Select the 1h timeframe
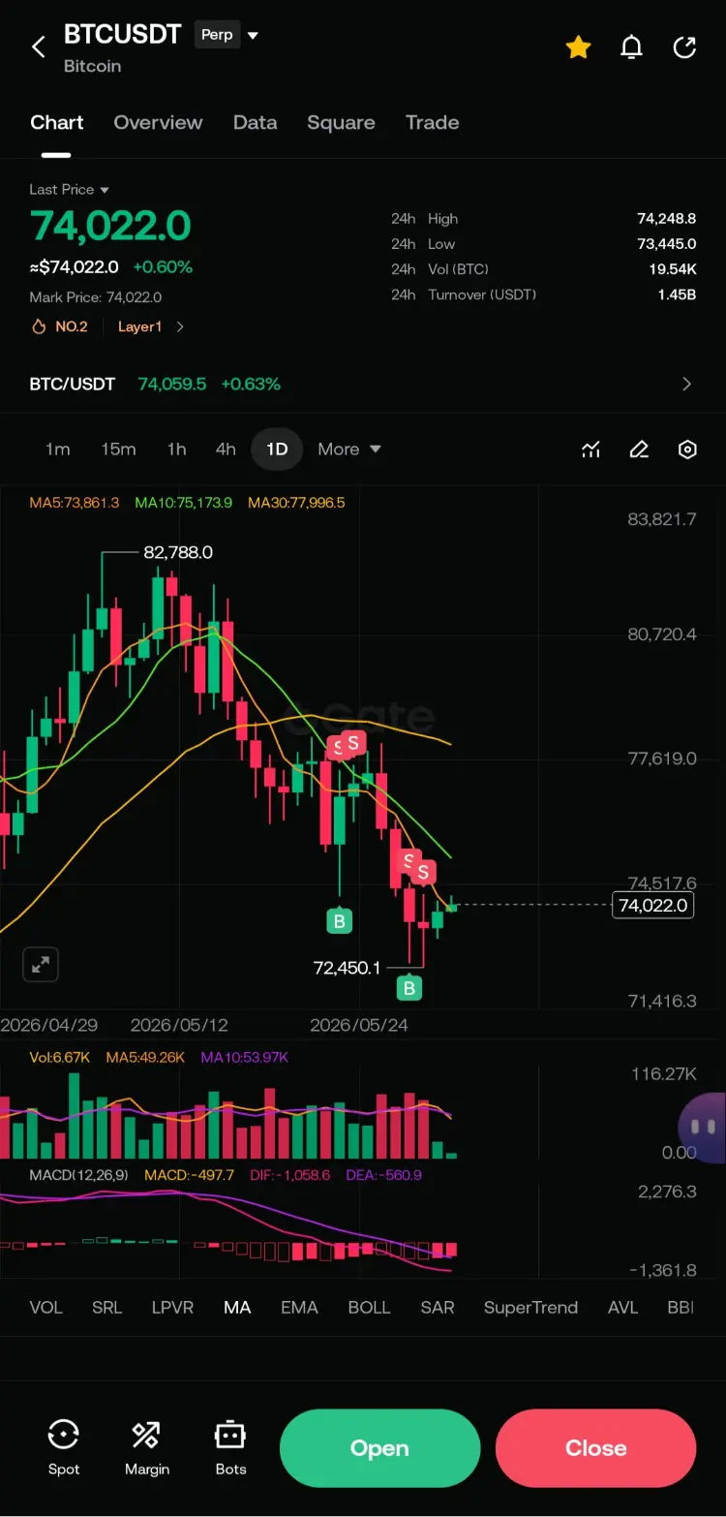 (x=176, y=449)
